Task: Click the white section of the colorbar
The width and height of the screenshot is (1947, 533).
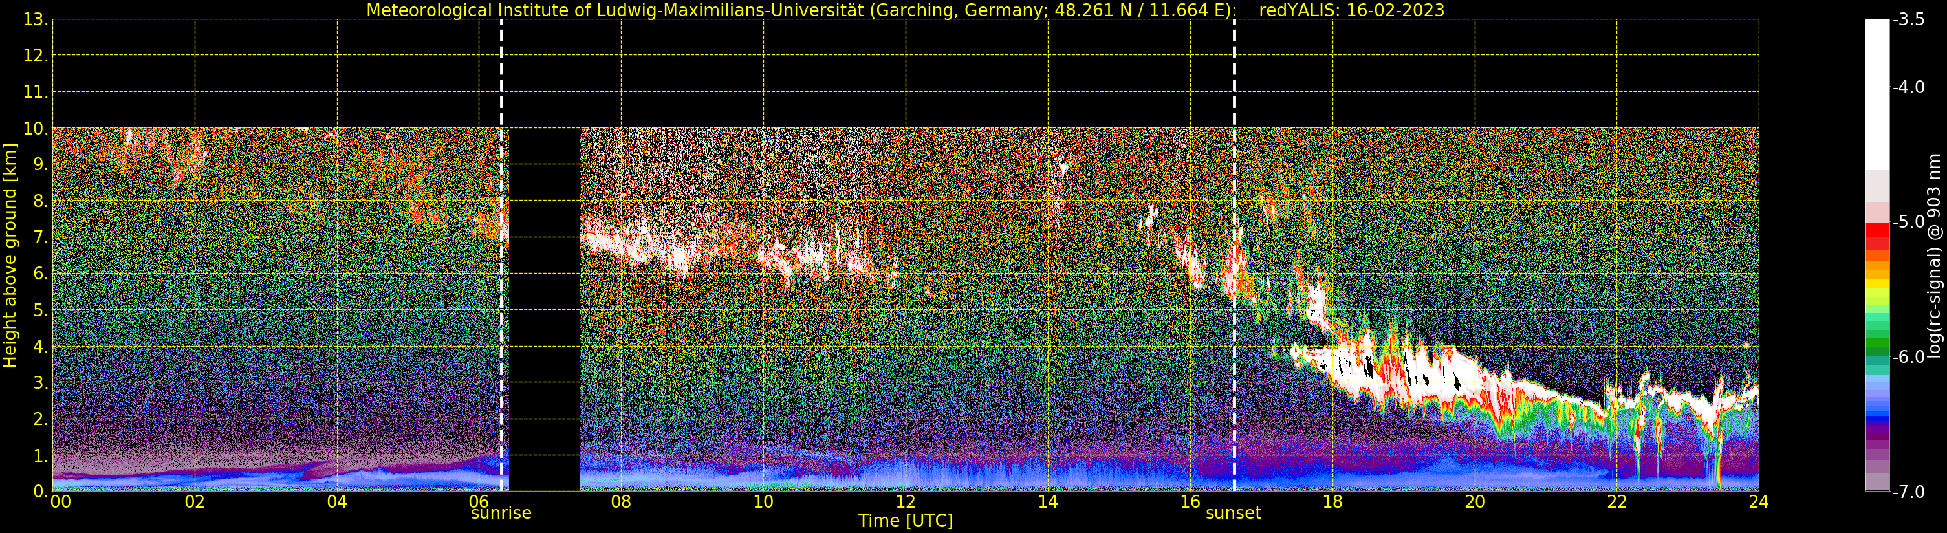Action: 1877,94
